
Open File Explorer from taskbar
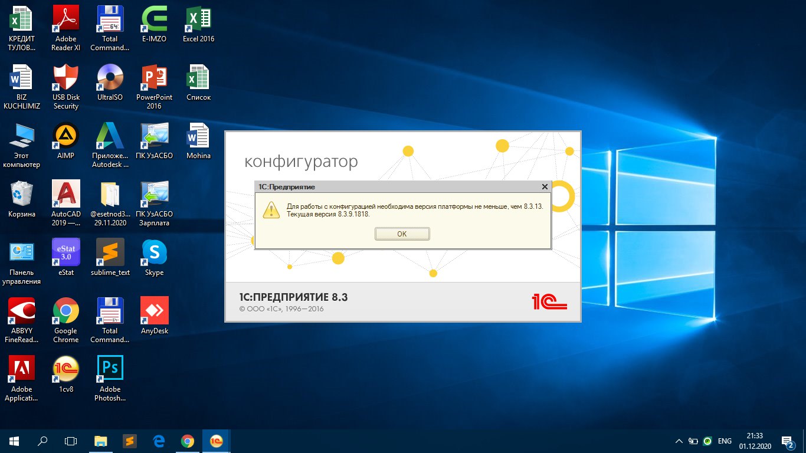pos(101,441)
